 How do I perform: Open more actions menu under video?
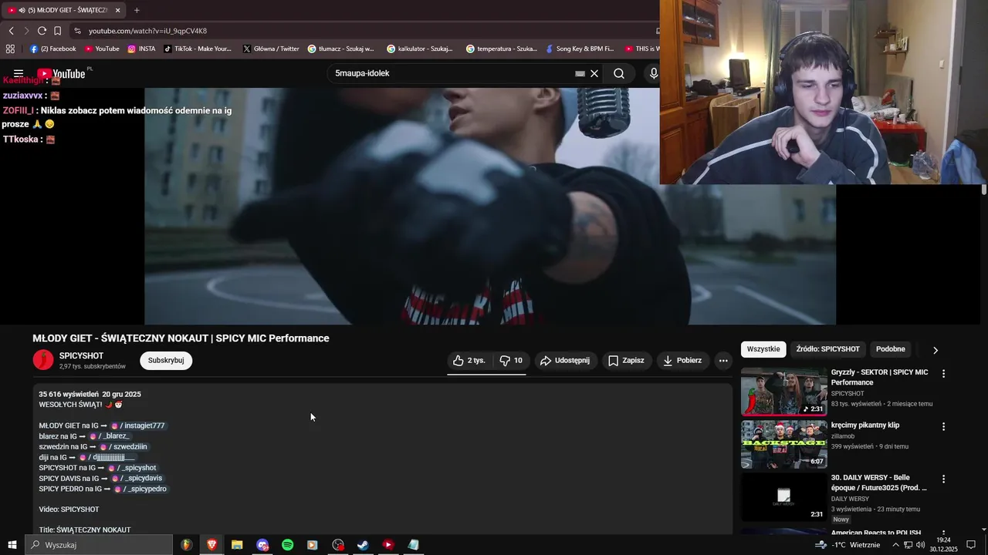pos(723,360)
